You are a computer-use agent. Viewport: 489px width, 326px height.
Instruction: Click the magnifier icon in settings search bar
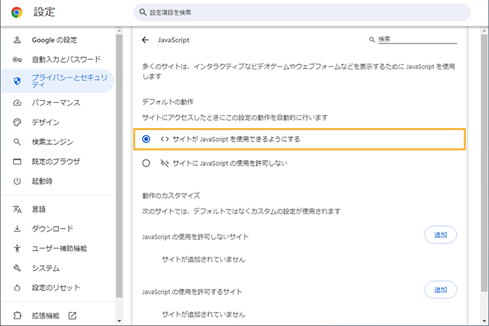coord(143,12)
